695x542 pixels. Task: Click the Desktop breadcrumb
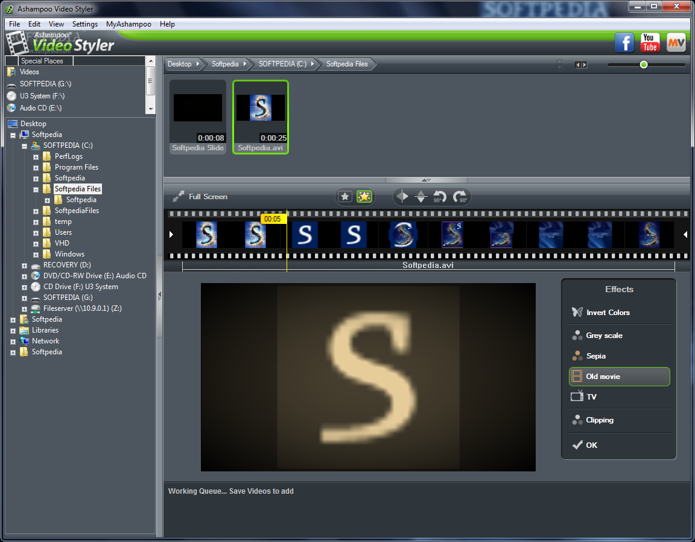(183, 64)
